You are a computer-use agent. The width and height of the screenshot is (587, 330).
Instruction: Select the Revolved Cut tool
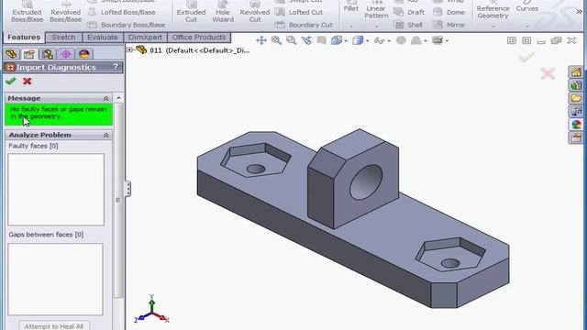tap(255, 12)
